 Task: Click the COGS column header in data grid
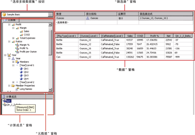point(140,36)
